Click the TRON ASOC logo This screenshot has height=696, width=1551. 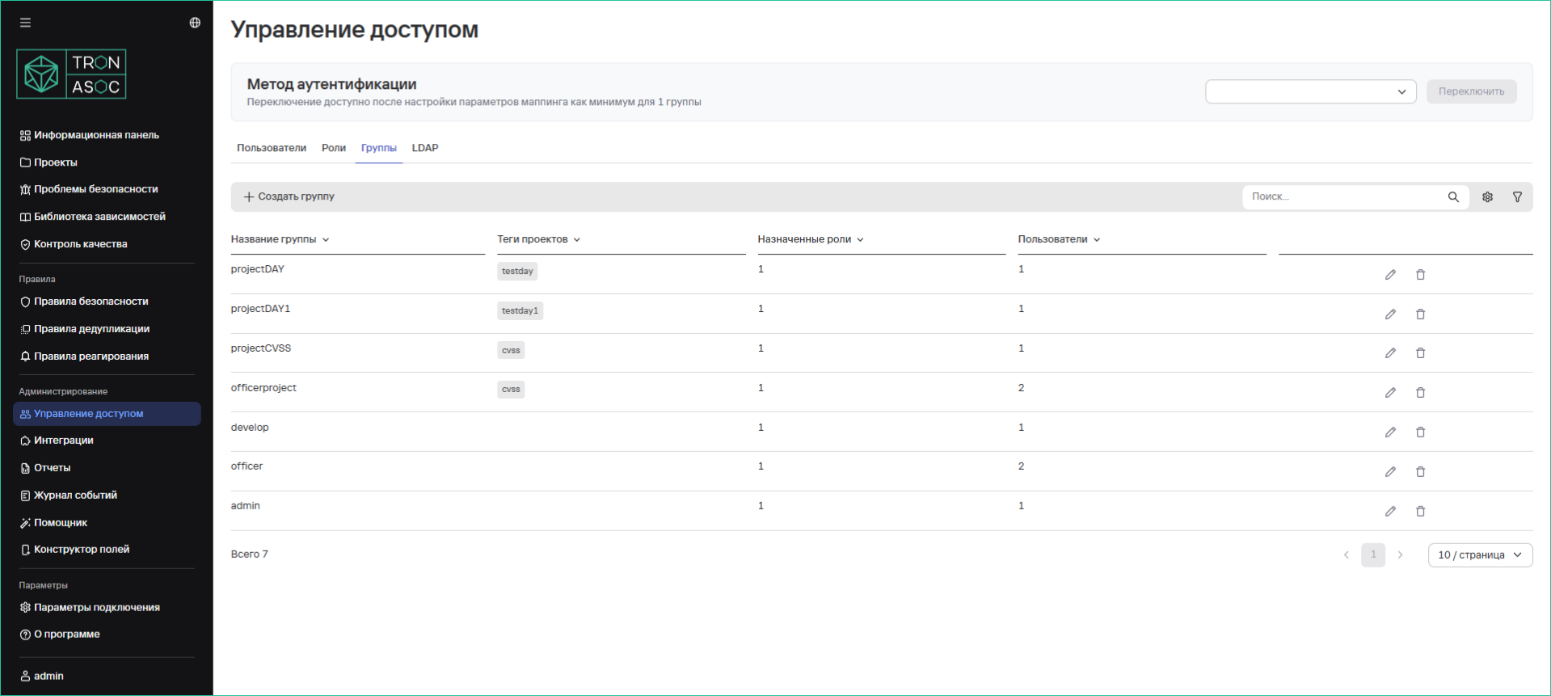pos(71,74)
